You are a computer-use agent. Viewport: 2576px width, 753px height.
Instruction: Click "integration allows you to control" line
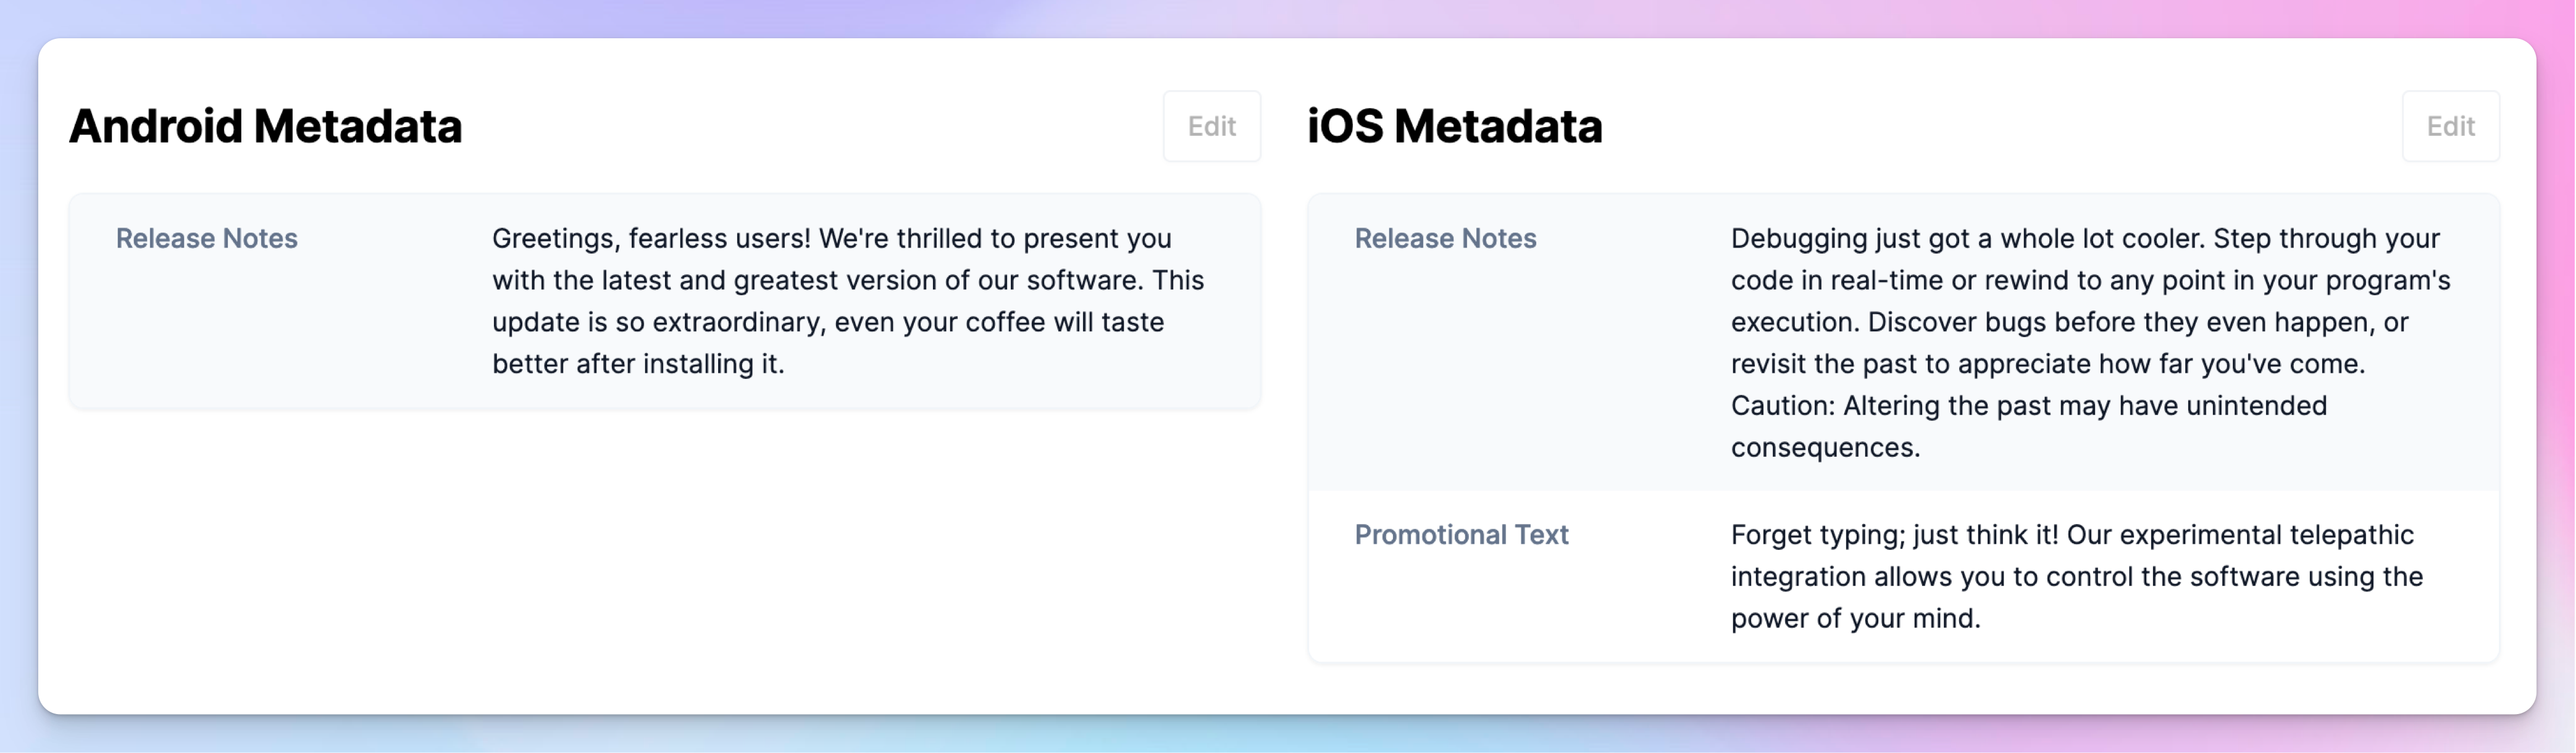tap(2077, 576)
